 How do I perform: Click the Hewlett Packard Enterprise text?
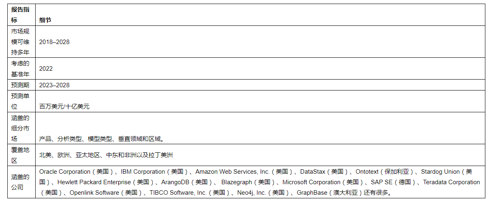pos(94,182)
